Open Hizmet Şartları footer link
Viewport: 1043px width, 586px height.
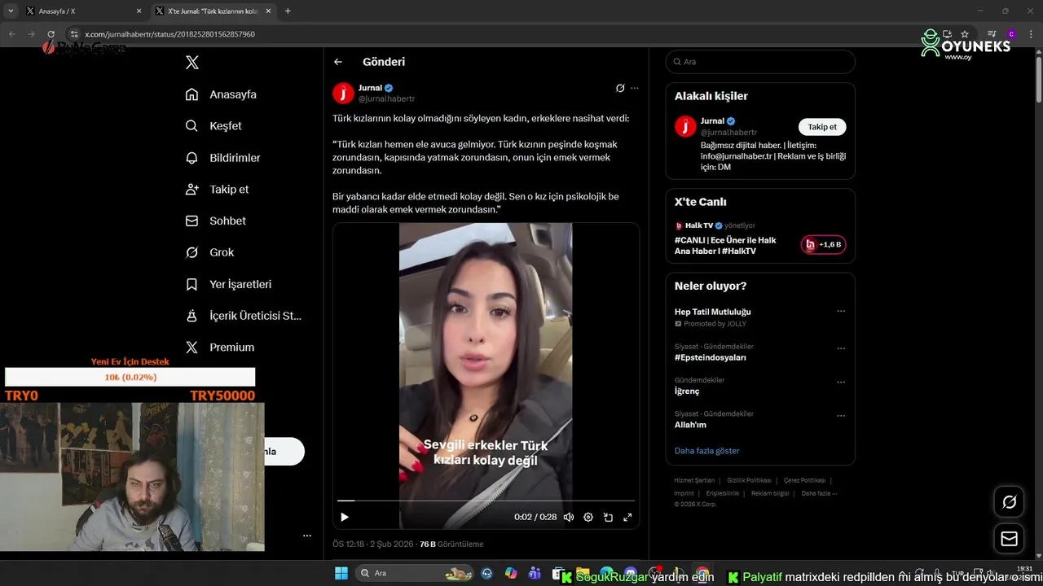click(694, 480)
